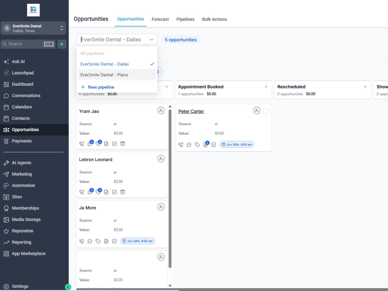Open Contacts from sidebar
Screen dimensions: 388x291
pos(21,118)
